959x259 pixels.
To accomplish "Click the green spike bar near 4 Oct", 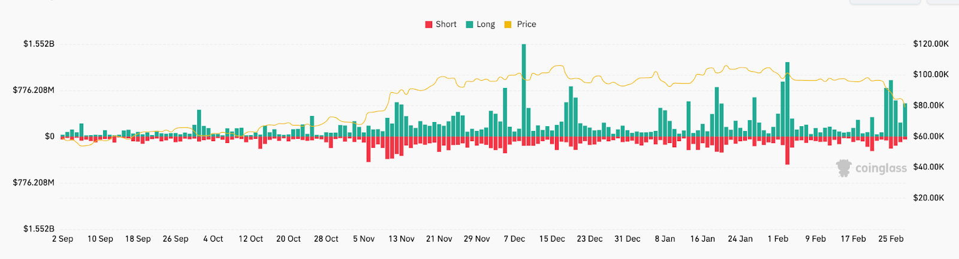I will pos(199,123).
